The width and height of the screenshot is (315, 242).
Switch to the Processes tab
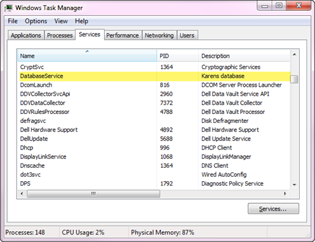tap(60, 35)
